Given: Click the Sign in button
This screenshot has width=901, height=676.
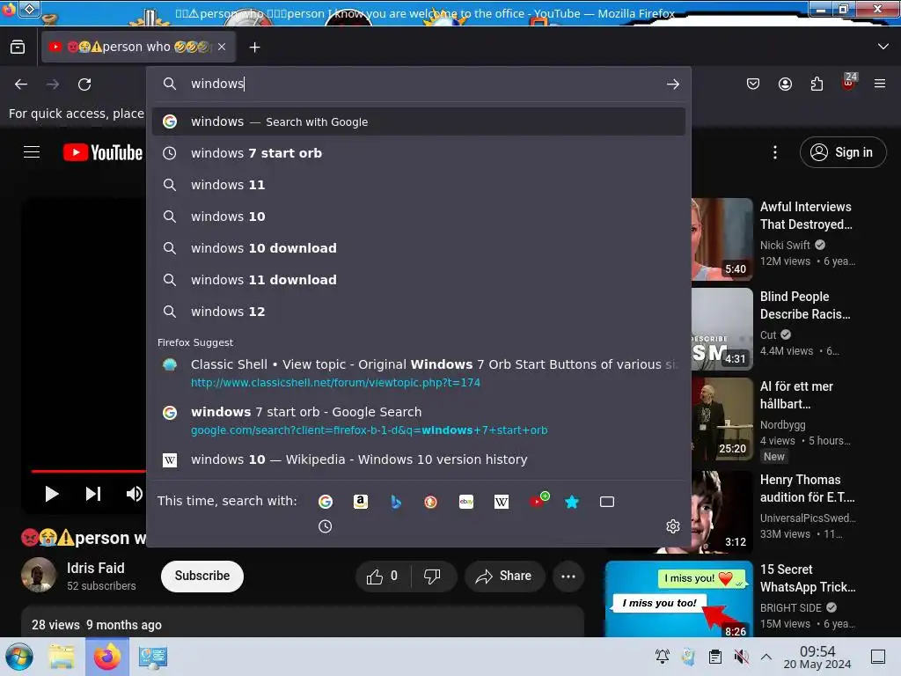Looking at the screenshot, I should pyautogui.click(x=842, y=152).
